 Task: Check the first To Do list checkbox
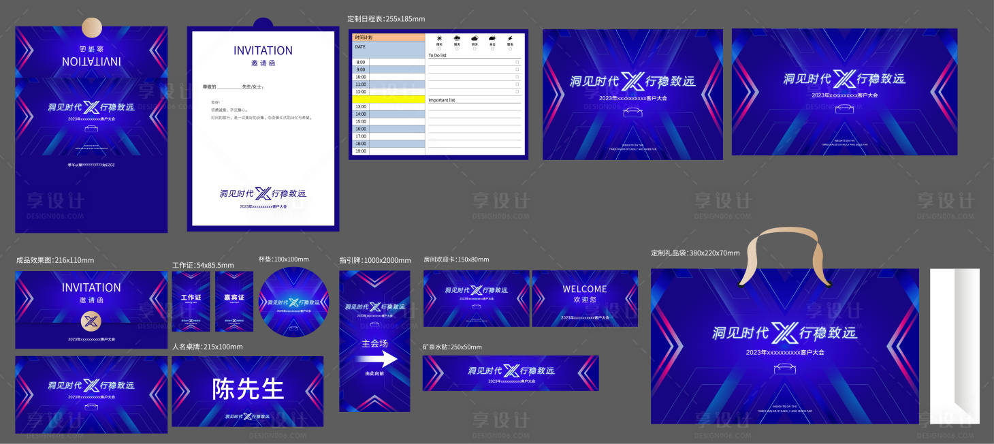click(x=517, y=62)
